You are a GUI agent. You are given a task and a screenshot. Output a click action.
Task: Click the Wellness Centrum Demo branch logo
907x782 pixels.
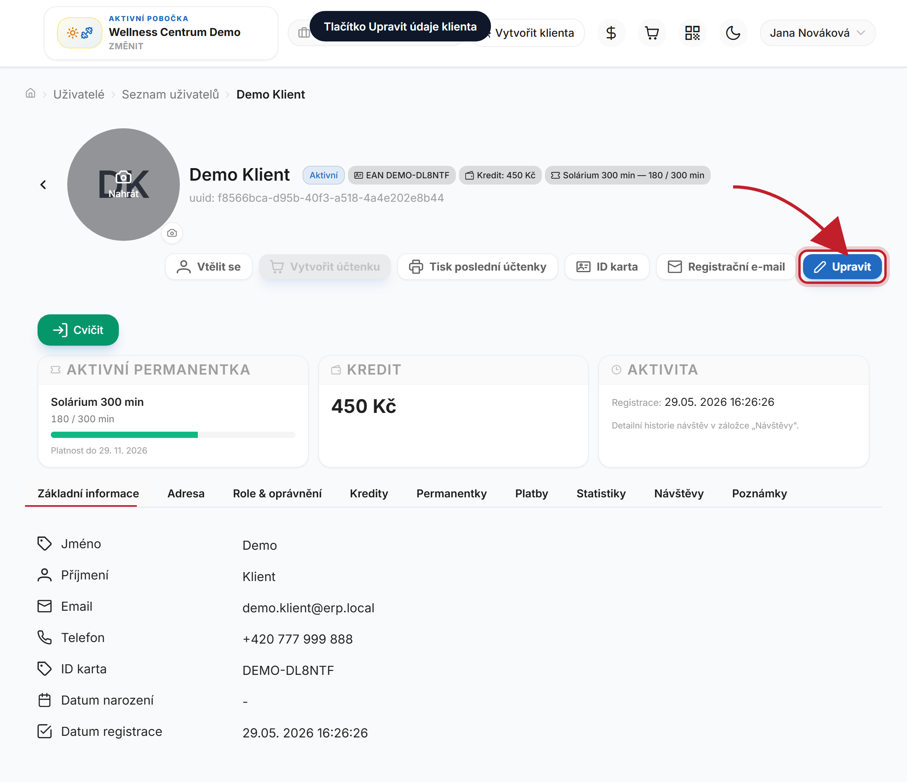tap(80, 33)
